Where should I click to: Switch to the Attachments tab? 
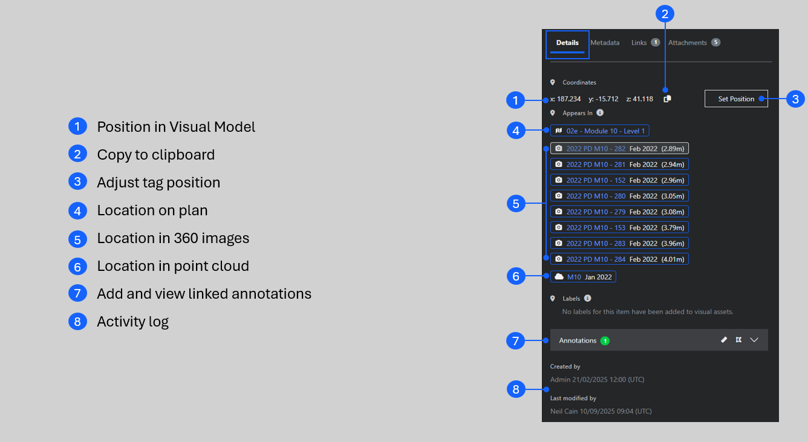click(694, 42)
